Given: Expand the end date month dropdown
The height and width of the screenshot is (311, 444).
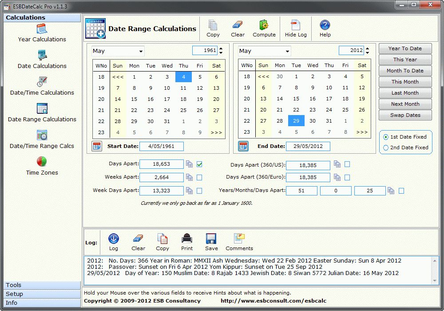Looking at the screenshot, I should point(287,51).
